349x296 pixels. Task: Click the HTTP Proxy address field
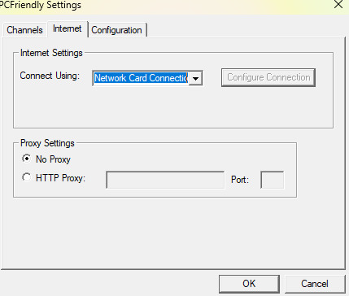(165, 180)
